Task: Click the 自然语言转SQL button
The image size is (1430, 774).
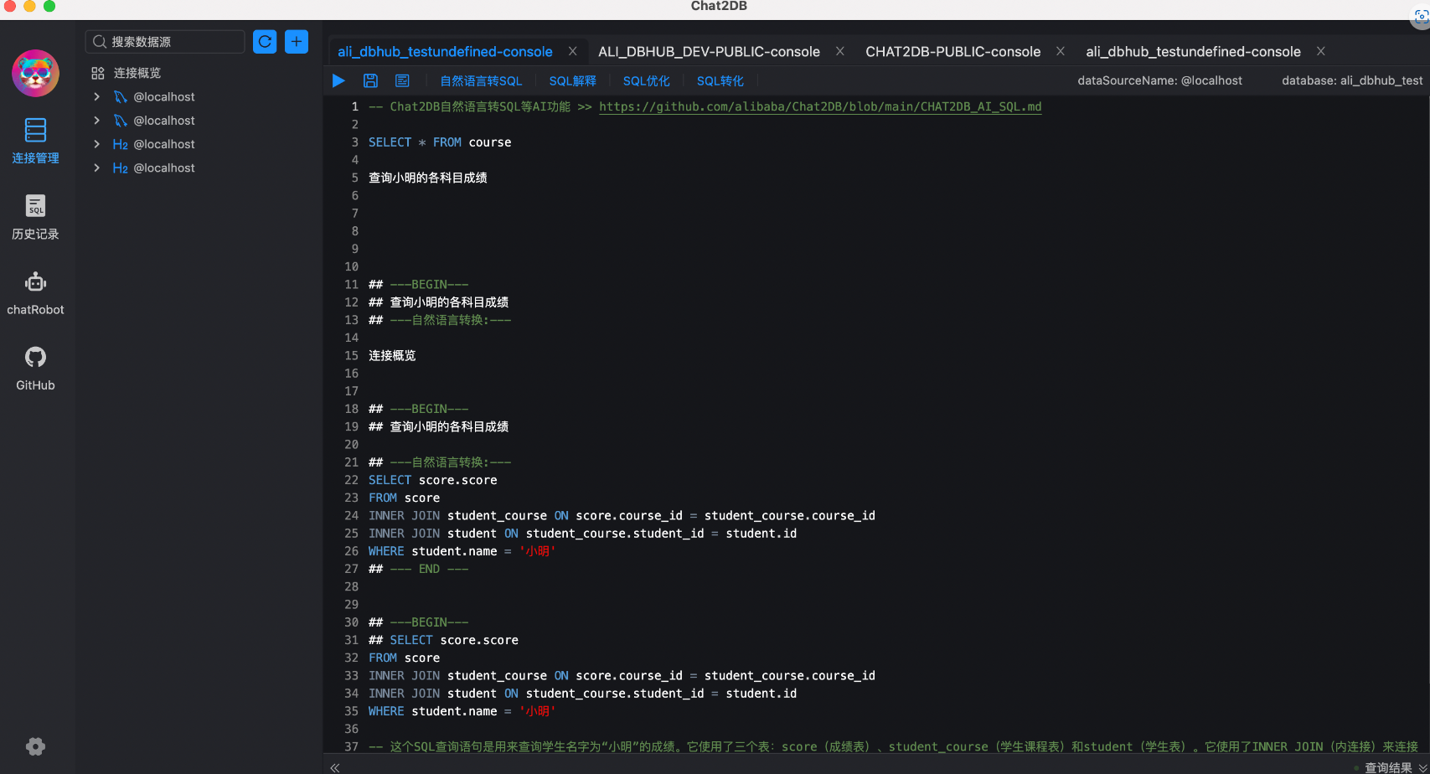Action: 481,81
